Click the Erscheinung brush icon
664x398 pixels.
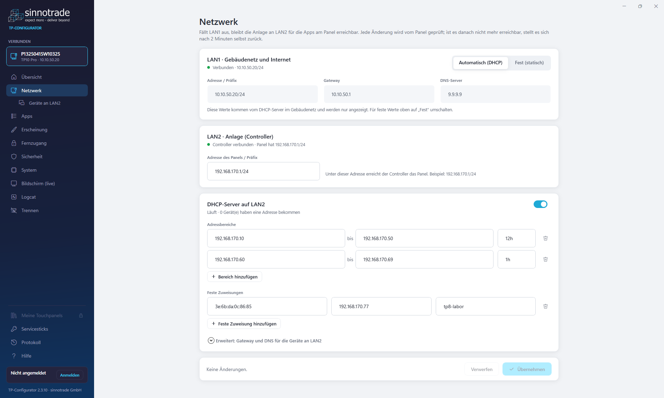click(x=14, y=130)
